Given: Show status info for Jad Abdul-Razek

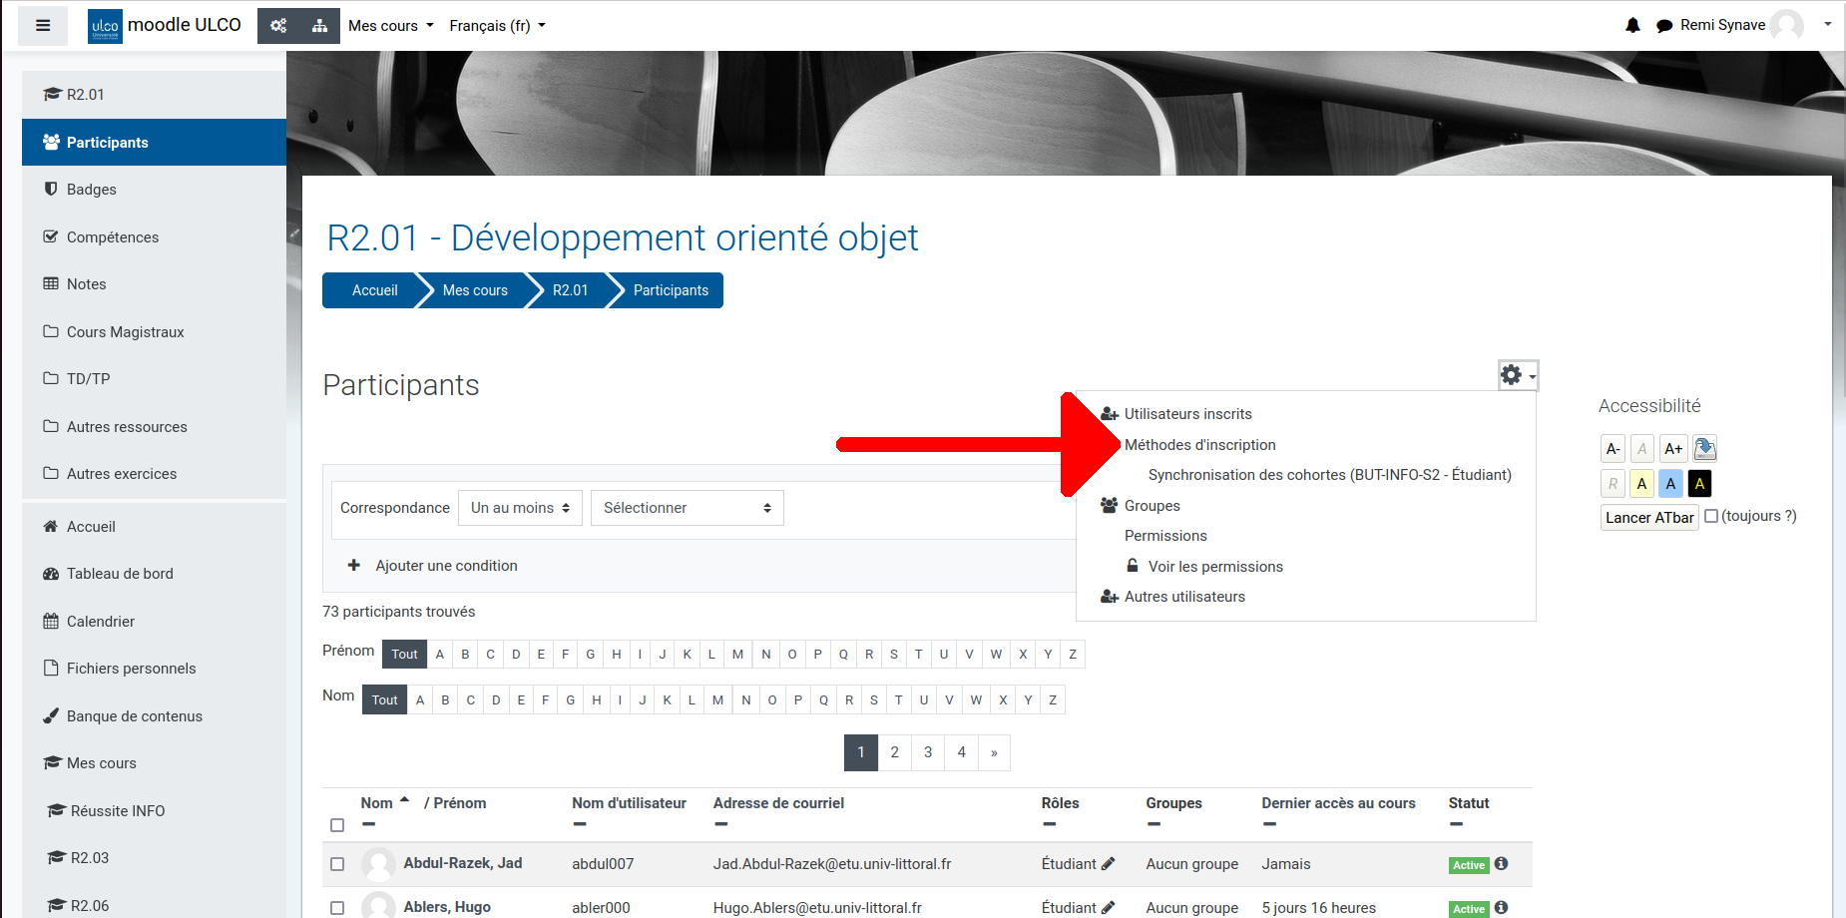Looking at the screenshot, I should (1501, 864).
